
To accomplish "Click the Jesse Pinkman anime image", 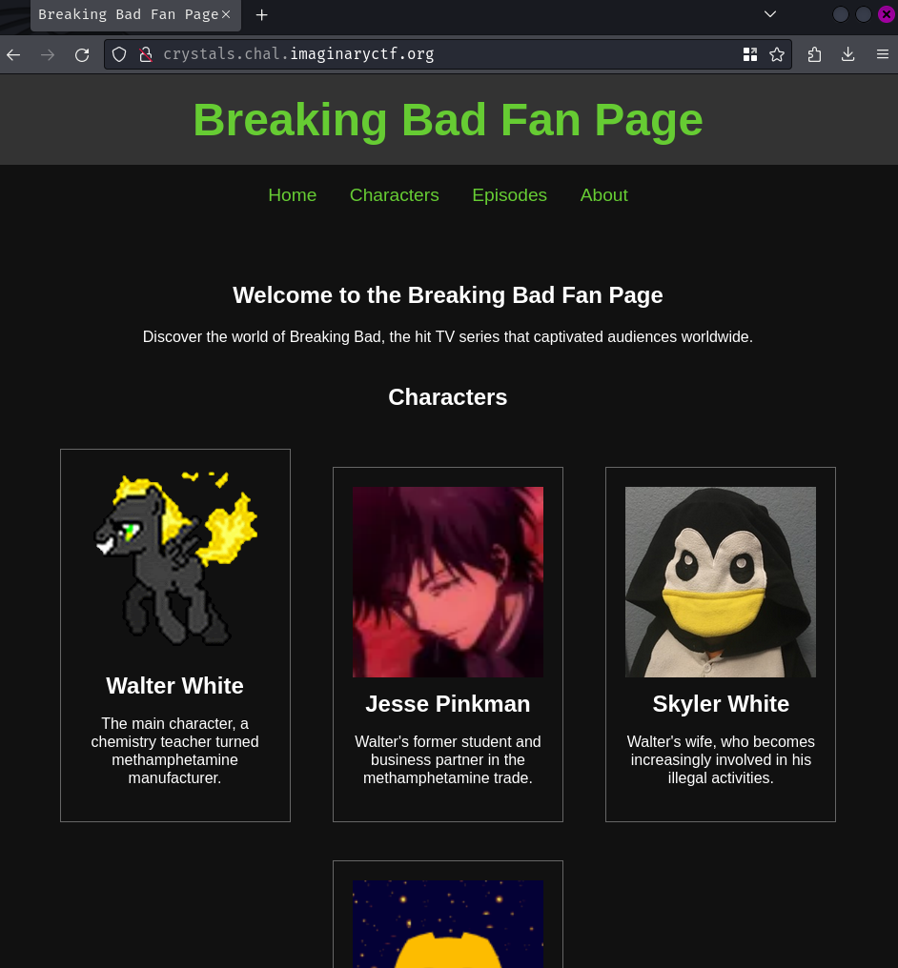I will [x=448, y=582].
